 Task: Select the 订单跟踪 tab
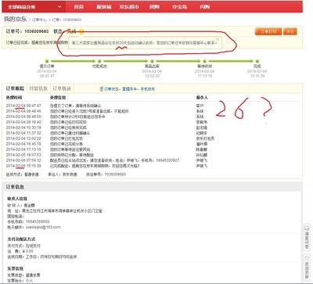pos(15,88)
